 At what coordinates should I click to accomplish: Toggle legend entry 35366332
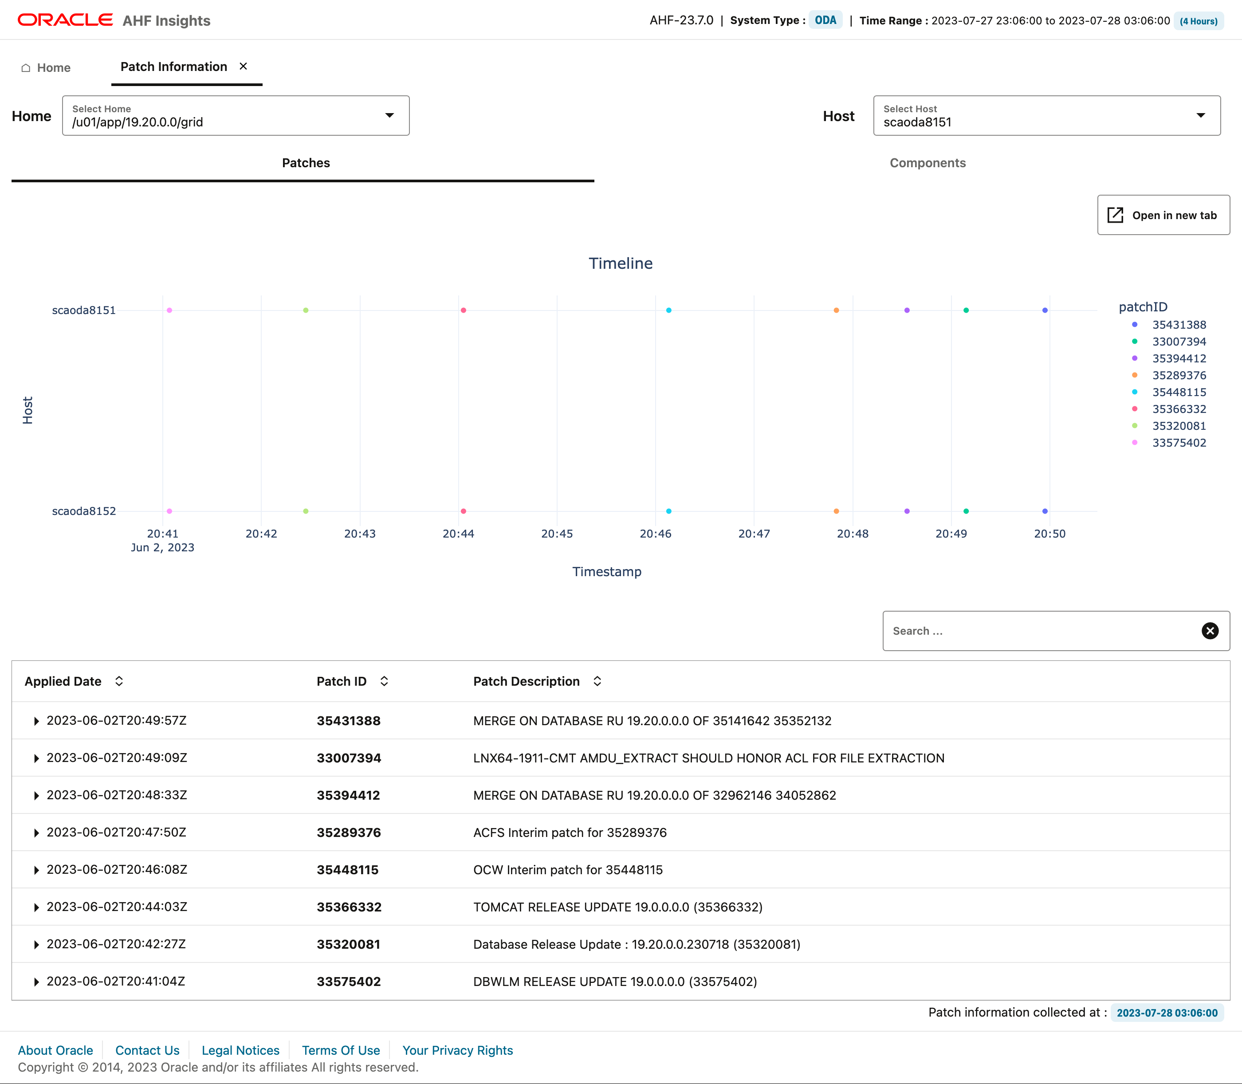tap(1169, 409)
